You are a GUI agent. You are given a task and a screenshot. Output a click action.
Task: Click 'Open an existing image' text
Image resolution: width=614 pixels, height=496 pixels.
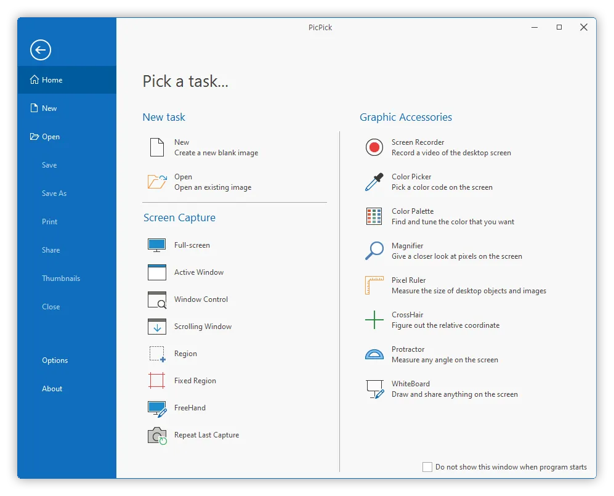(212, 187)
